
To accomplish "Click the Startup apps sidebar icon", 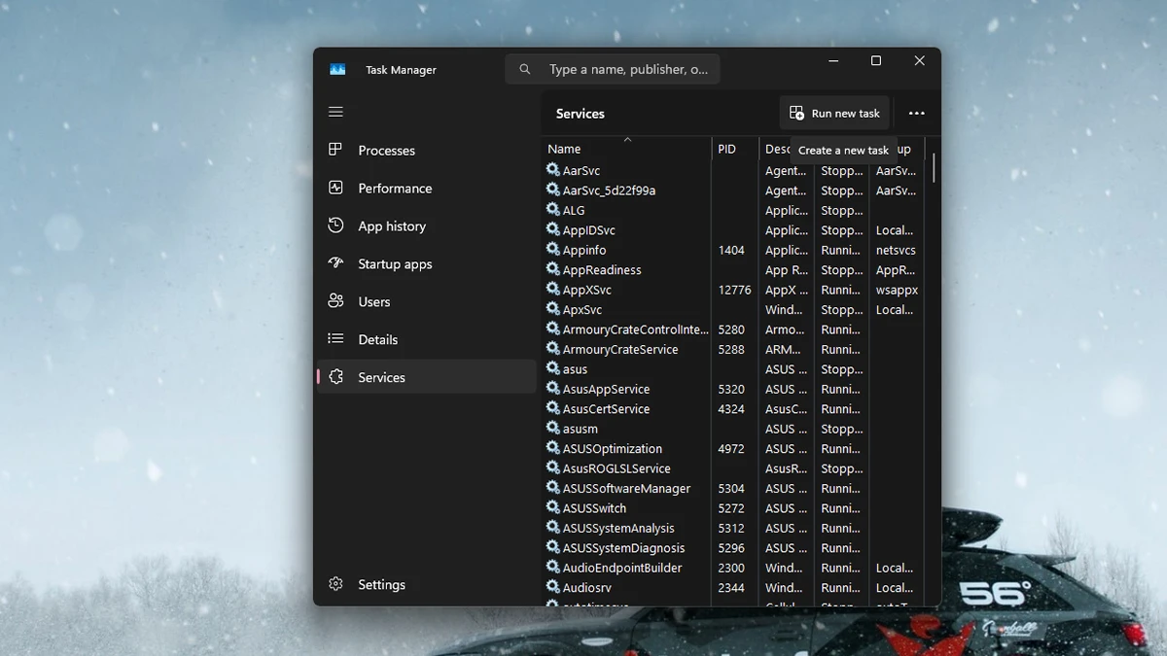I will click(x=336, y=263).
